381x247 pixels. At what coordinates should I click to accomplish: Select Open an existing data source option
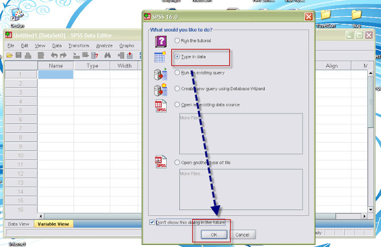pyautogui.click(x=177, y=104)
